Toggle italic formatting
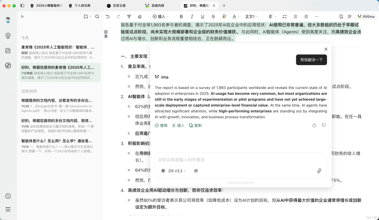This screenshot has width=379, height=220. click(x=192, y=16)
